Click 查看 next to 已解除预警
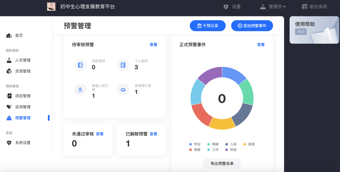 click(153, 134)
